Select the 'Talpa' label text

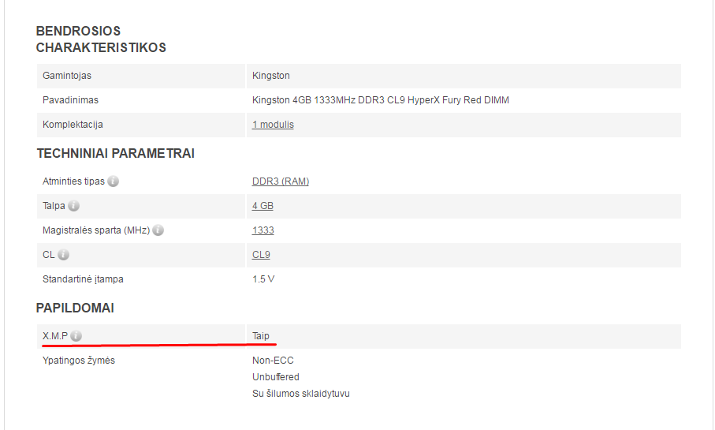54,206
